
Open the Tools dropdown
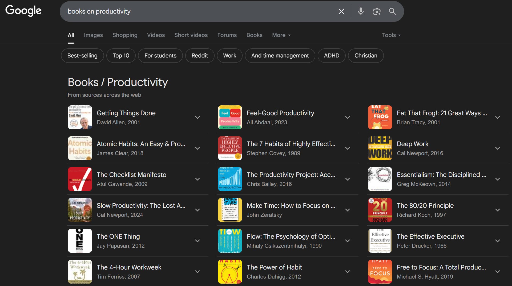coord(391,35)
